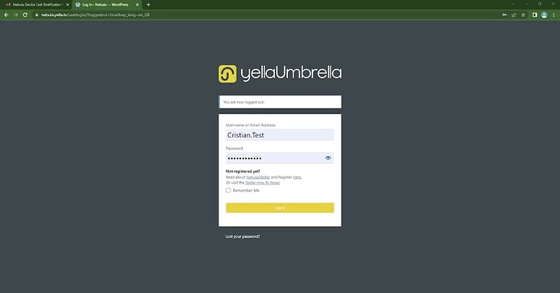
Task: Close the Log In Nebula WordPress tab
Action: (x=137, y=5)
